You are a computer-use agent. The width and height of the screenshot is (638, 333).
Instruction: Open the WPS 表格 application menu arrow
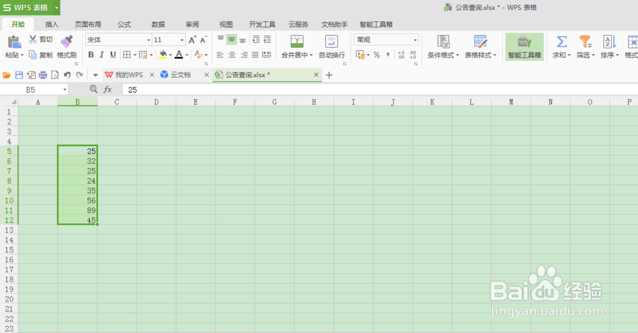56,7
